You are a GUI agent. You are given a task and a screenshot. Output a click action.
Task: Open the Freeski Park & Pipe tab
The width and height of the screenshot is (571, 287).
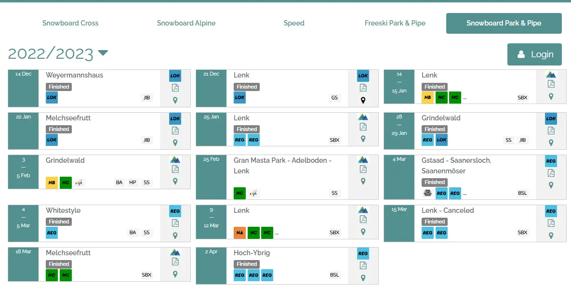[395, 23]
